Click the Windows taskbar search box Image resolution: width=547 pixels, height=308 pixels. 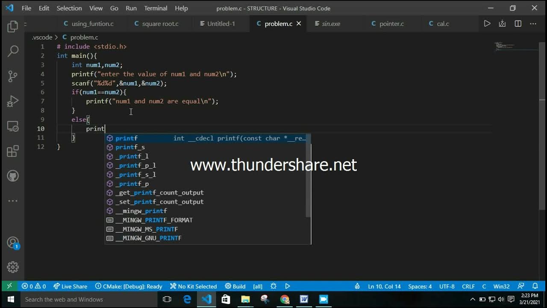click(90, 299)
